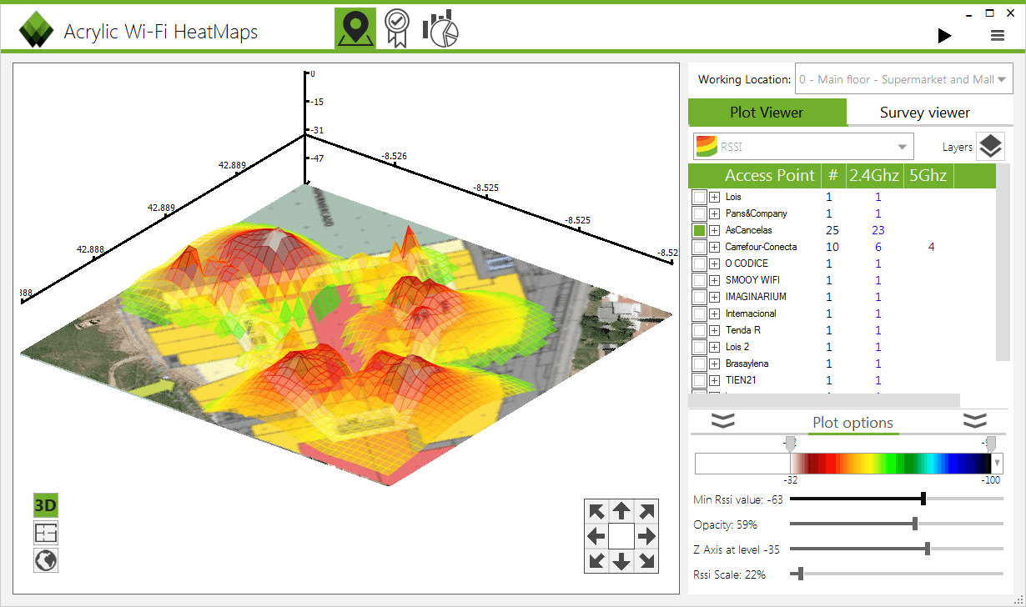Sort by # count column header
This screenshot has height=607, width=1026.
tap(832, 175)
